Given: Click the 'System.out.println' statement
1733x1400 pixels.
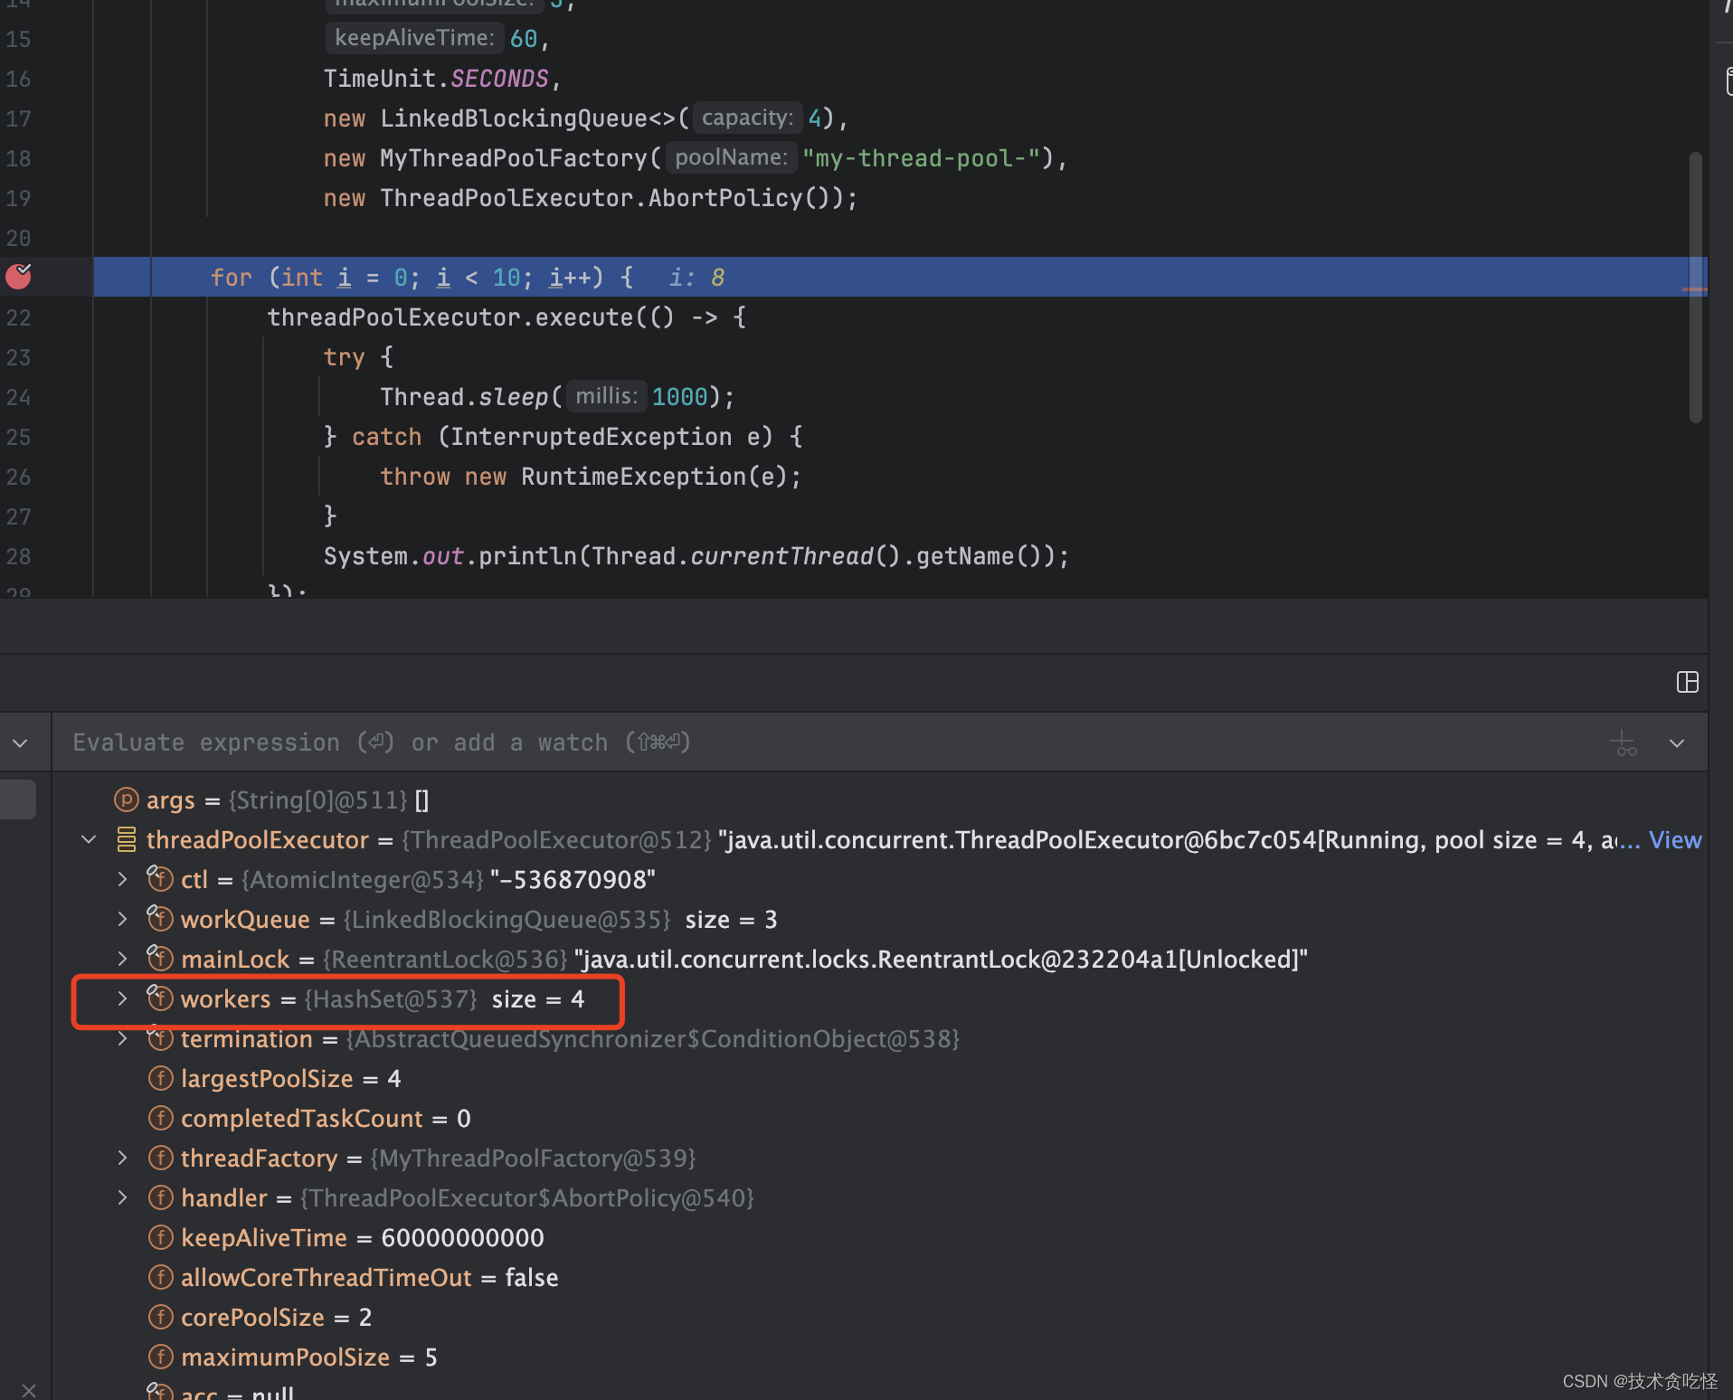Looking at the screenshot, I should (x=696, y=556).
